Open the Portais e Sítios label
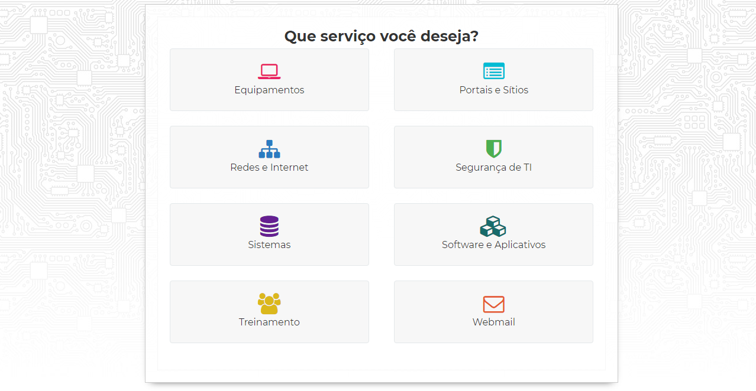This screenshot has height=391, width=756. (x=493, y=90)
